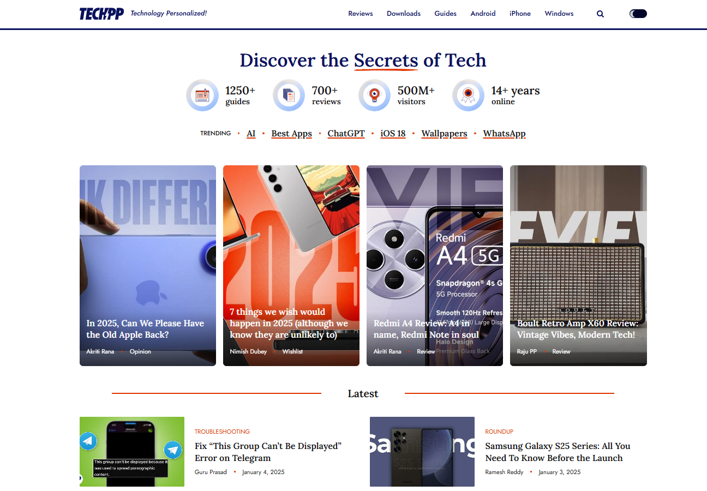Click the guides notebook icon
Screen dimensions: 707x491
click(x=202, y=95)
